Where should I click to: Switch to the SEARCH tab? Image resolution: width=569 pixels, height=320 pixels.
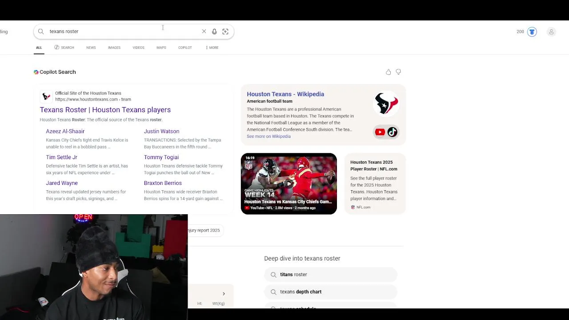(64, 48)
